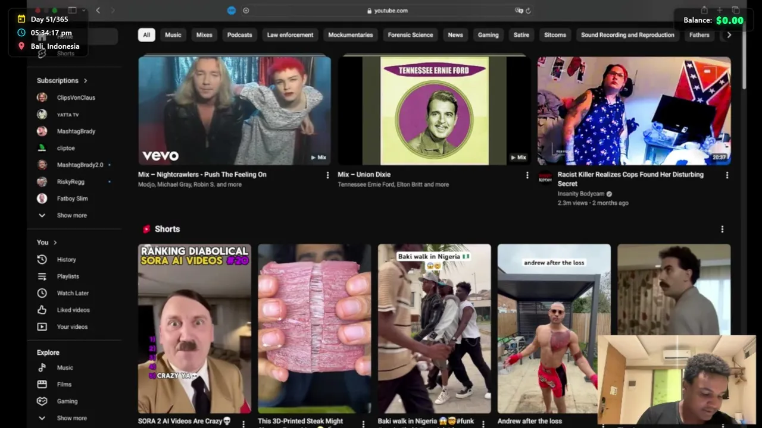Select the Mixes chip
Viewport: 762px width, 428px height.
pos(204,35)
